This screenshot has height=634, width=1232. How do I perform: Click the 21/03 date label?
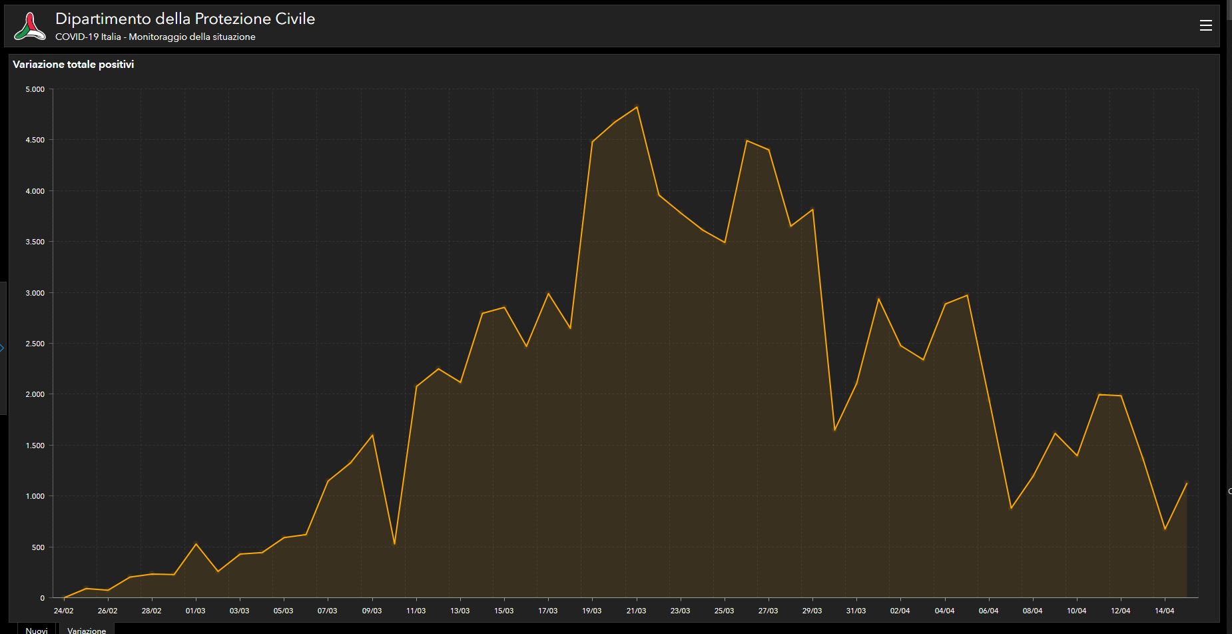coord(636,611)
